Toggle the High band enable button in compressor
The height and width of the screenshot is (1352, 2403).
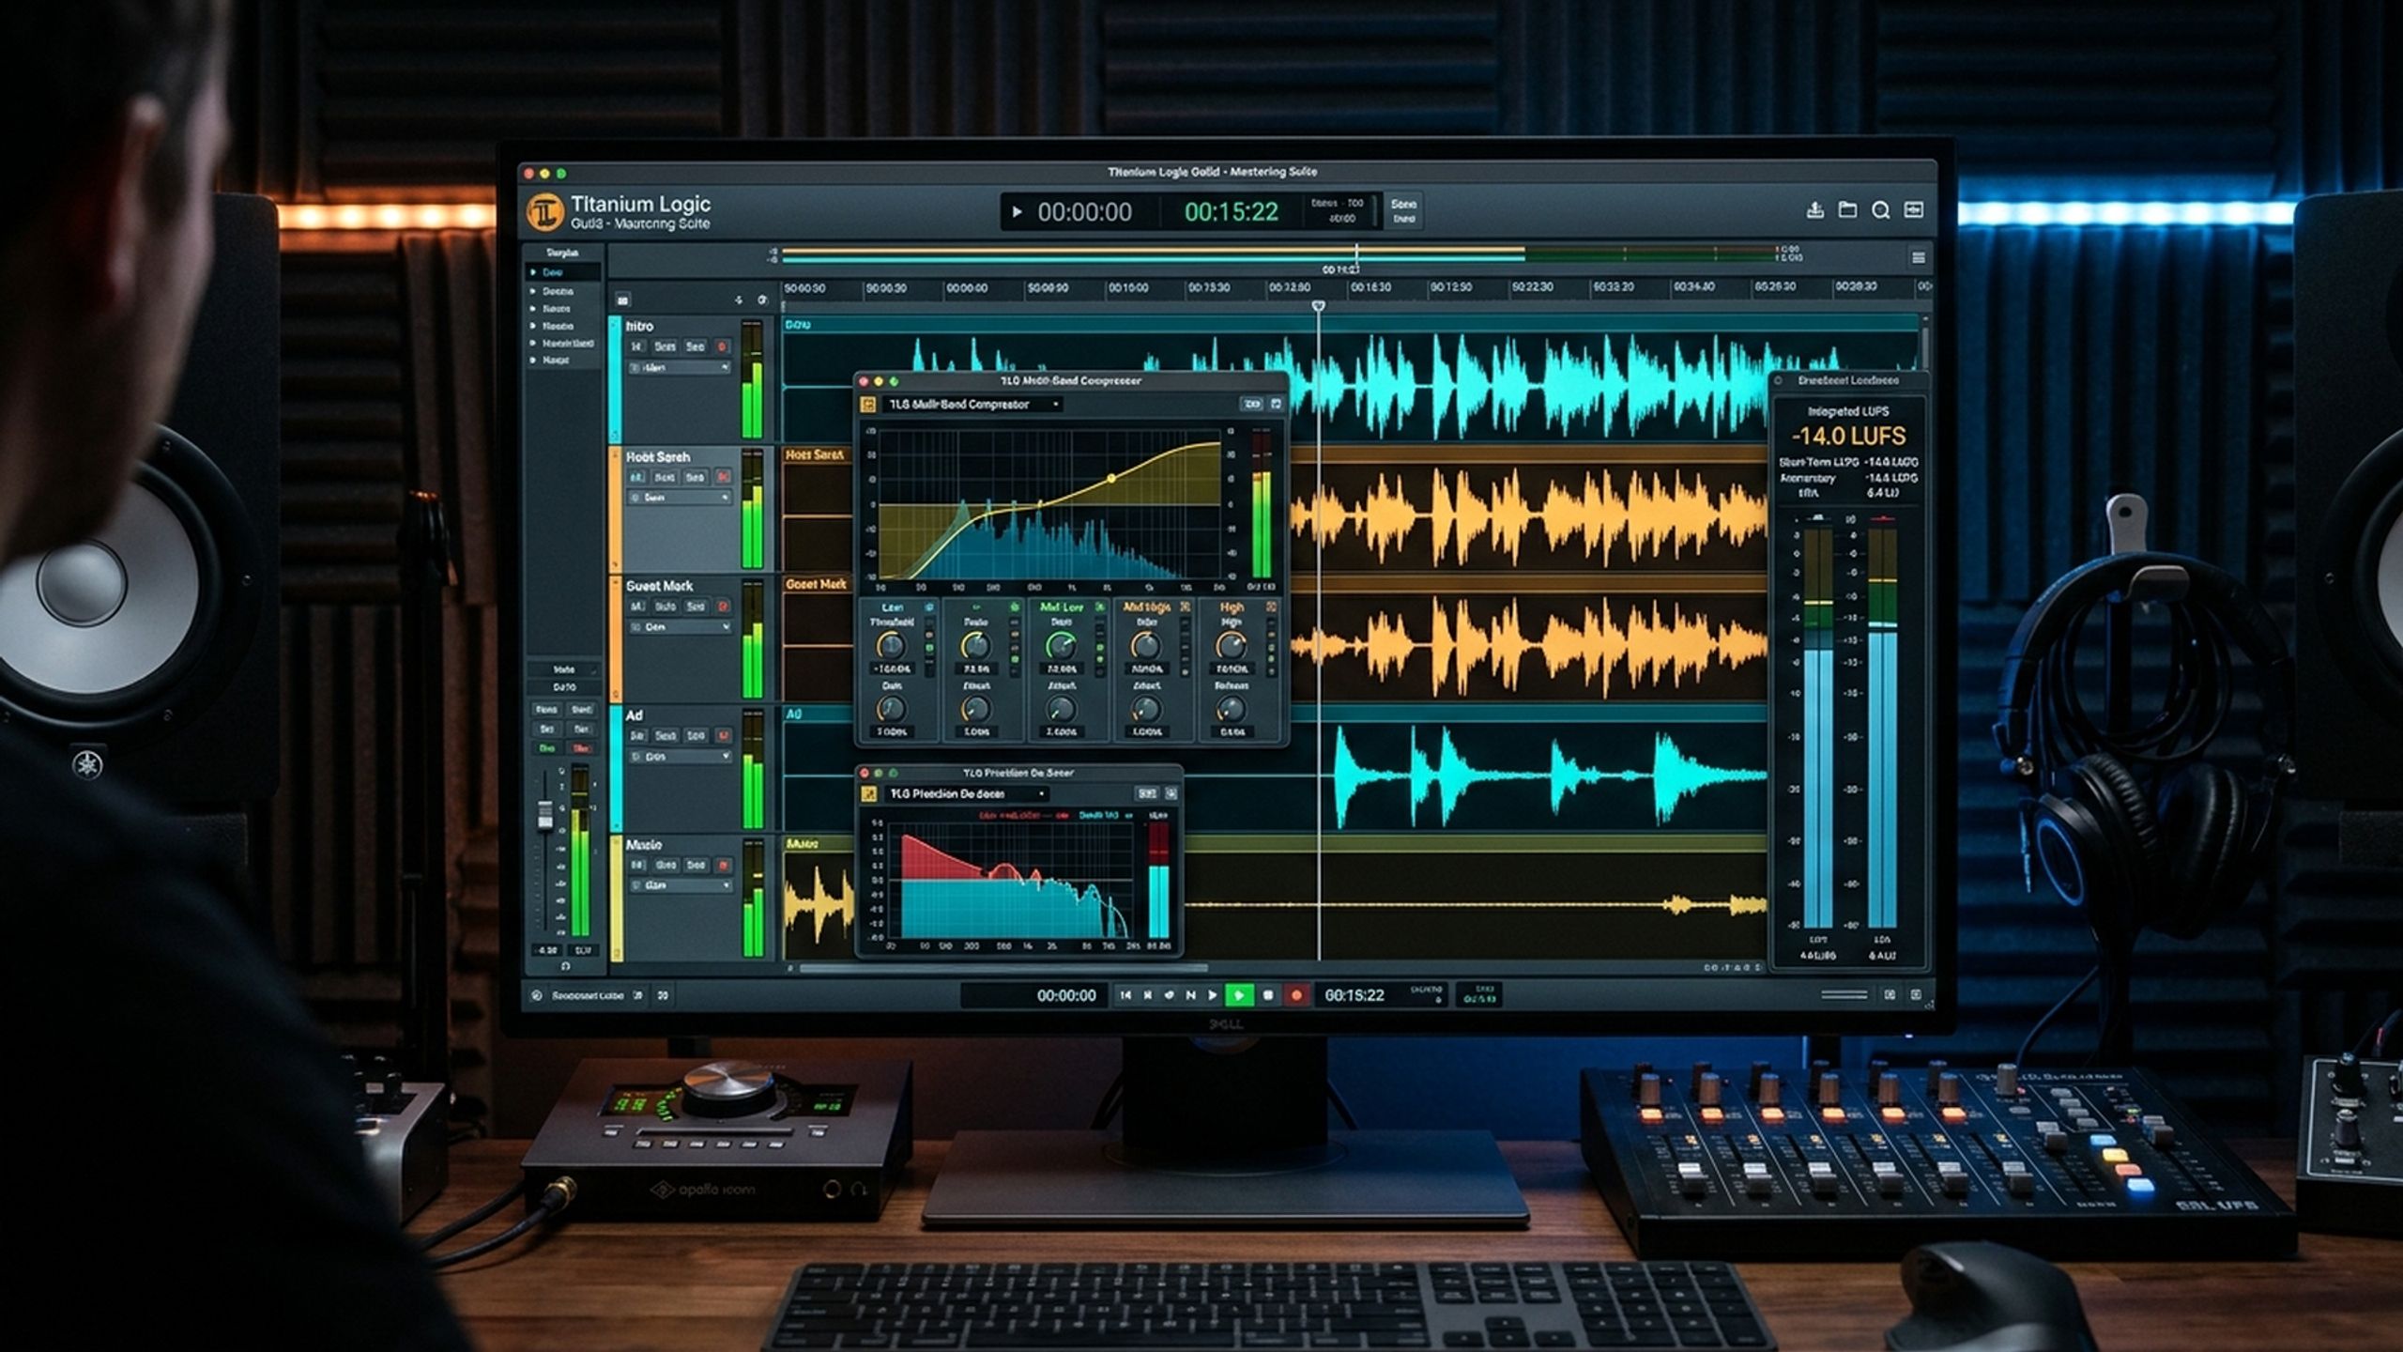tap(1271, 607)
